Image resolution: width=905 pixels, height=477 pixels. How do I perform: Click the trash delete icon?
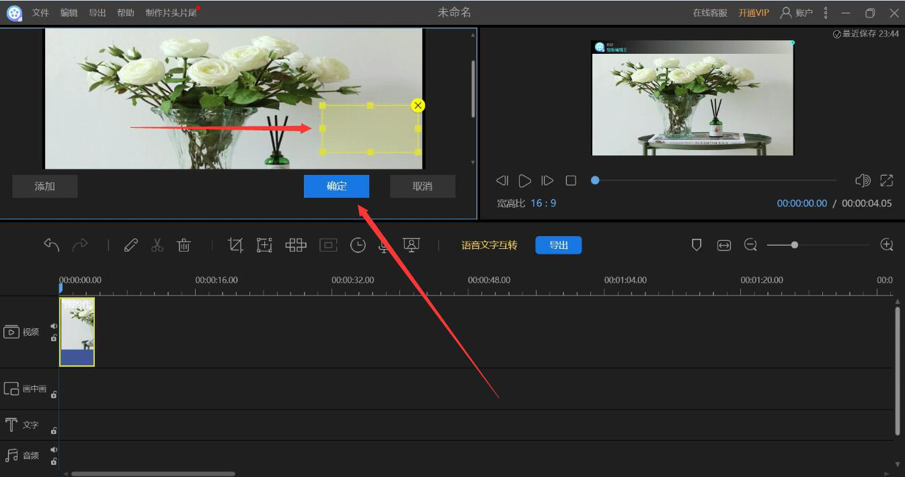184,245
